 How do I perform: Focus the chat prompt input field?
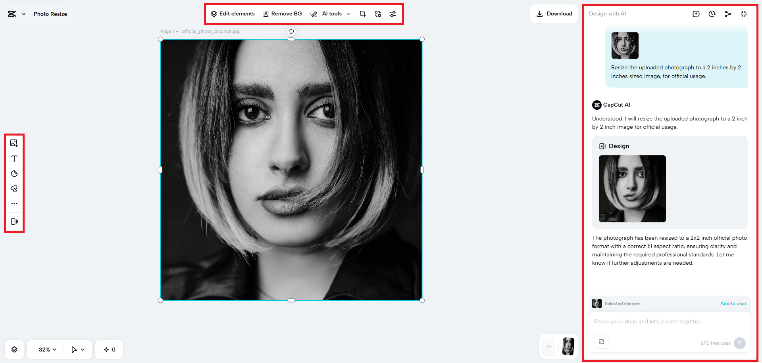pos(670,322)
